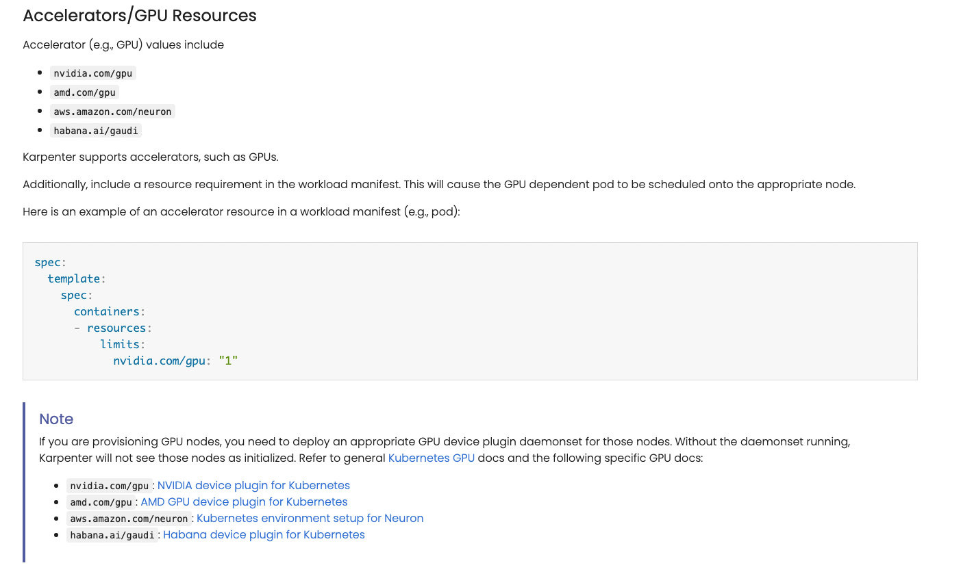Viewport: 974px width, 574px height.
Task: Click the "containers:" line in the code block
Action: [110, 311]
